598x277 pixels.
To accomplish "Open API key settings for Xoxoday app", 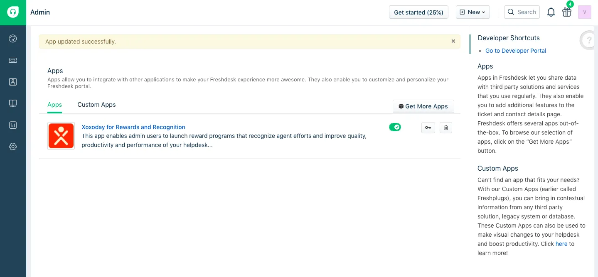I will tap(428, 127).
